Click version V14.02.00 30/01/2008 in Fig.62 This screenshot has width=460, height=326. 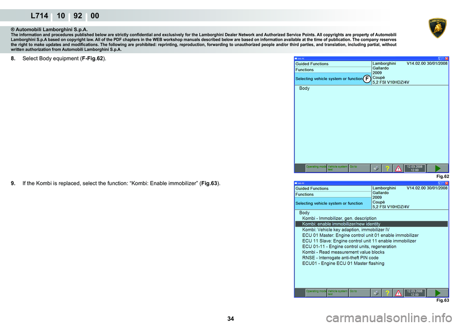(427, 63)
